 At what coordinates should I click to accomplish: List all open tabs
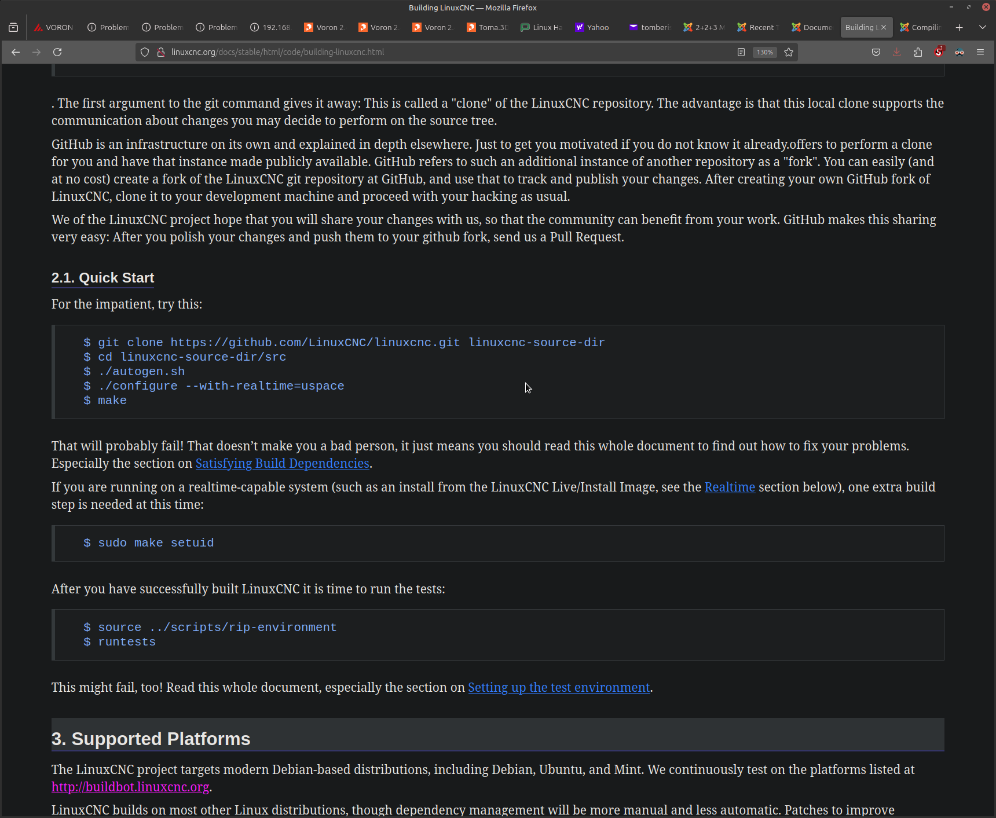pyautogui.click(x=983, y=27)
